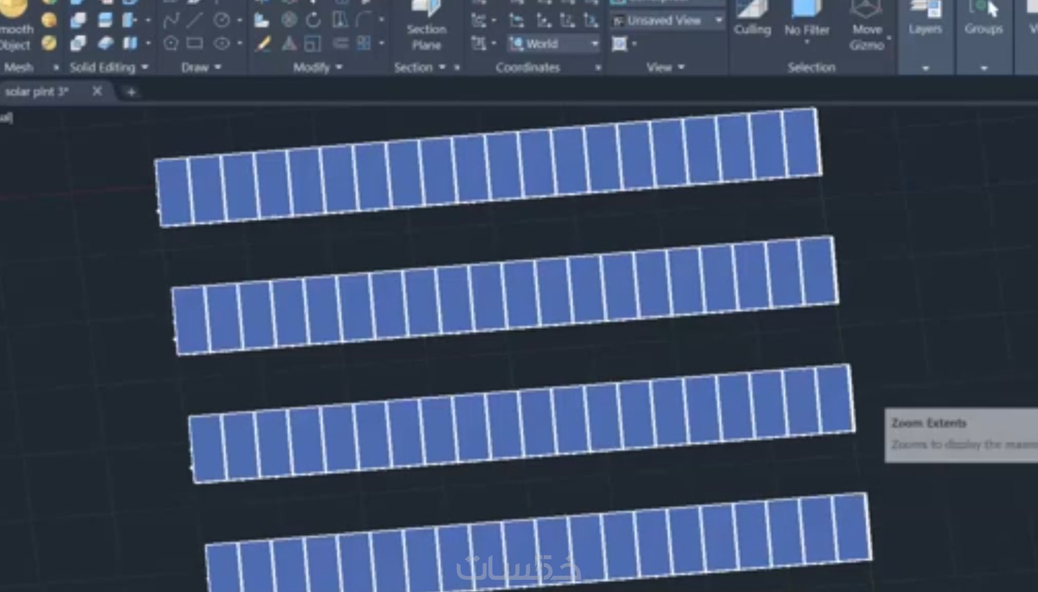Click the Array grid tool in Modify
The width and height of the screenshot is (1038, 592).
pyautogui.click(x=364, y=43)
